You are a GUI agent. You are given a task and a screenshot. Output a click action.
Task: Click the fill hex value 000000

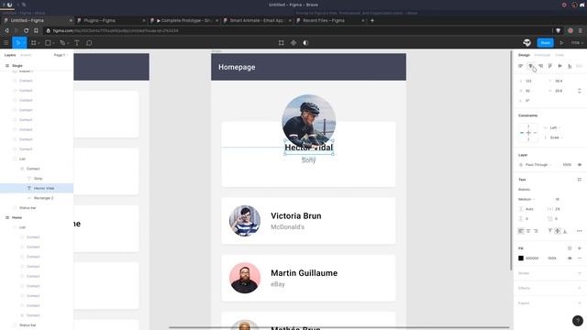tap(532, 258)
